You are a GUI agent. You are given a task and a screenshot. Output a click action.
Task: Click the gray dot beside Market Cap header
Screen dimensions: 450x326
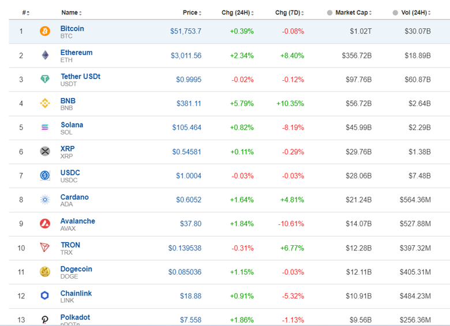(330, 13)
